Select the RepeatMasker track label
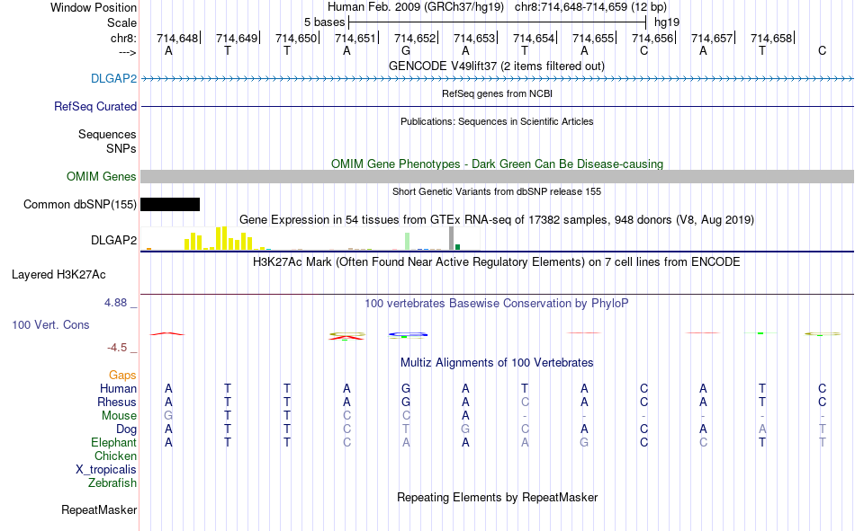This screenshot has width=855, height=531. (99, 509)
